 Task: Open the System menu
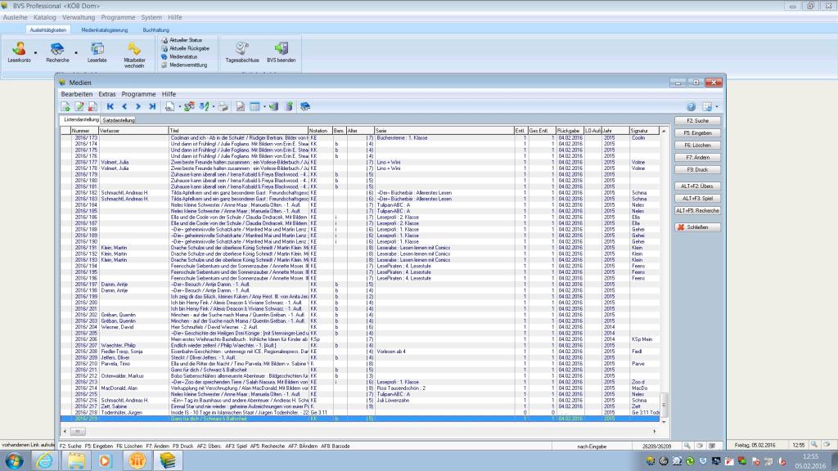151,18
